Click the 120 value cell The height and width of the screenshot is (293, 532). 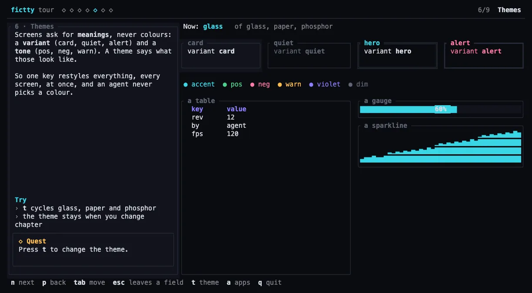click(233, 134)
